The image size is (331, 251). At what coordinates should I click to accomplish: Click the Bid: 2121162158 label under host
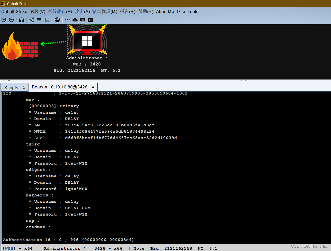point(74,71)
